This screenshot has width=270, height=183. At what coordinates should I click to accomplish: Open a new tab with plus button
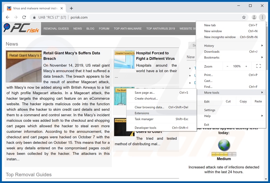[71, 8]
